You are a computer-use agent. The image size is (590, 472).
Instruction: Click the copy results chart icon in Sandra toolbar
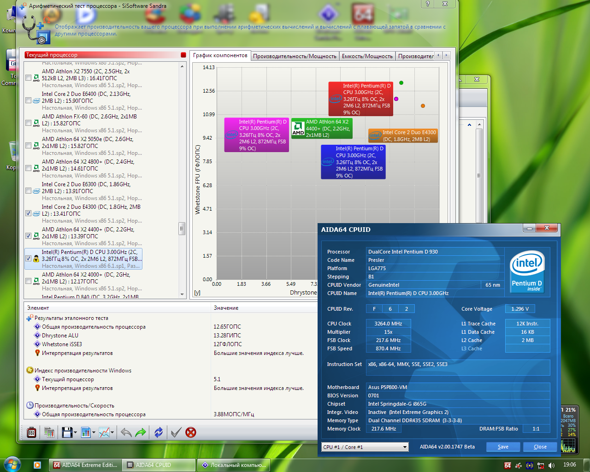coord(49,432)
